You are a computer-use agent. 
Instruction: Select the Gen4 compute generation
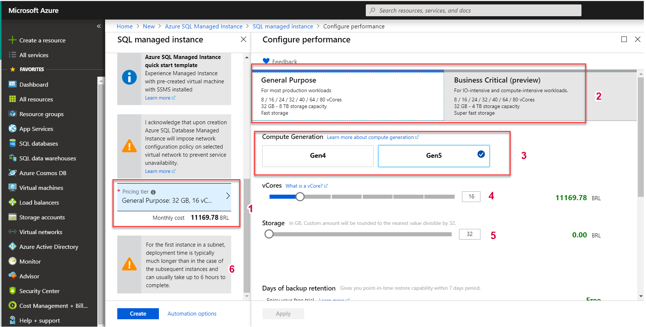point(317,156)
